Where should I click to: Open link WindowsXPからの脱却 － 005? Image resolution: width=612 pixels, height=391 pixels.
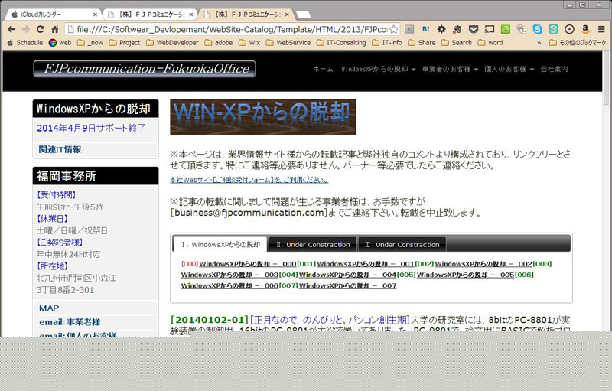pos(465,275)
